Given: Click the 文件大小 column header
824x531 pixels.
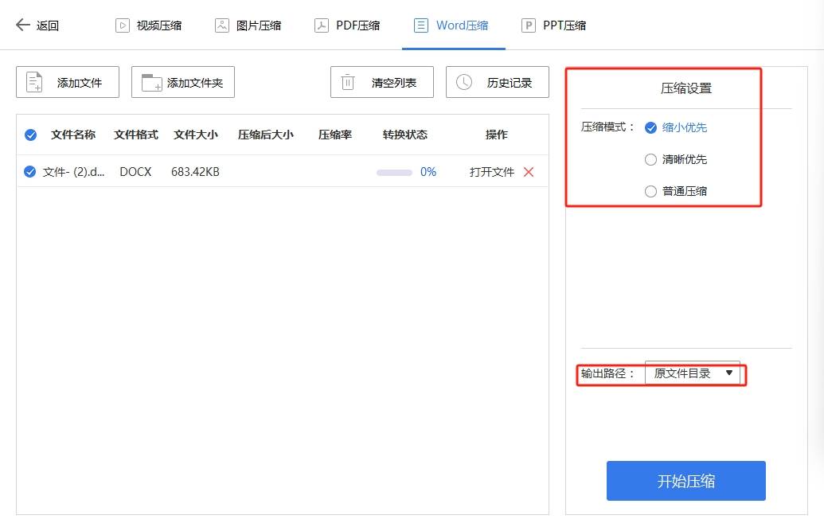Looking at the screenshot, I should coord(196,135).
